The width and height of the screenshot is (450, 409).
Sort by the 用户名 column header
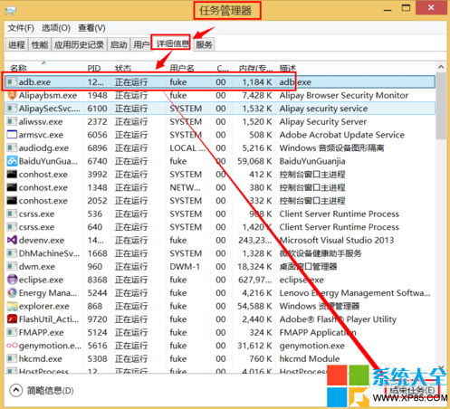(187, 68)
